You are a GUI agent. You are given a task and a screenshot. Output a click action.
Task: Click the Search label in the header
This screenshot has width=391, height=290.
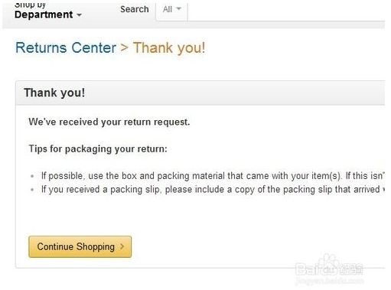pyautogui.click(x=135, y=9)
